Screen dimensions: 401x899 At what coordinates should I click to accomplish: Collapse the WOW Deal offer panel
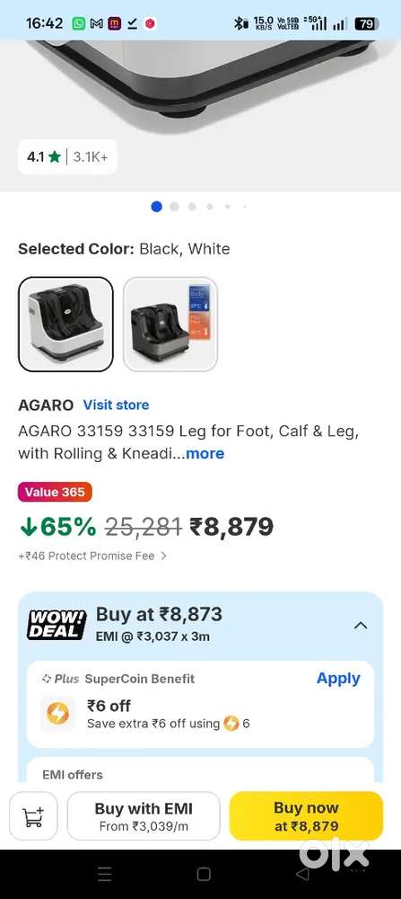point(361,626)
